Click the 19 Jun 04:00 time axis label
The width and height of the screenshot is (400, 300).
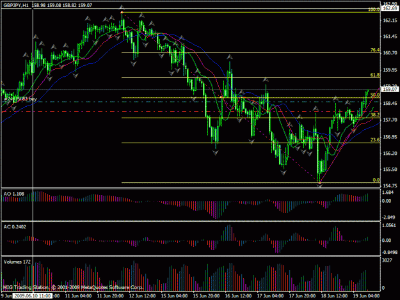tap(366, 296)
